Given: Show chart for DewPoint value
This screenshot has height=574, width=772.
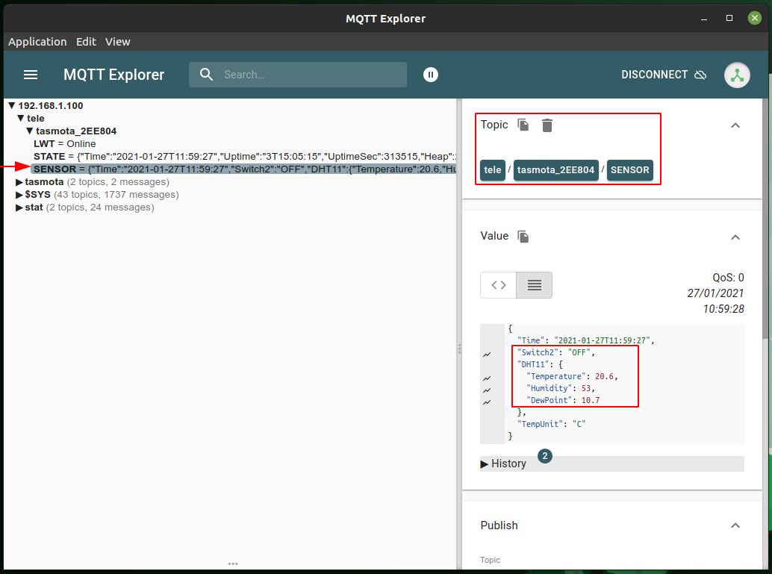Looking at the screenshot, I should coord(487,402).
